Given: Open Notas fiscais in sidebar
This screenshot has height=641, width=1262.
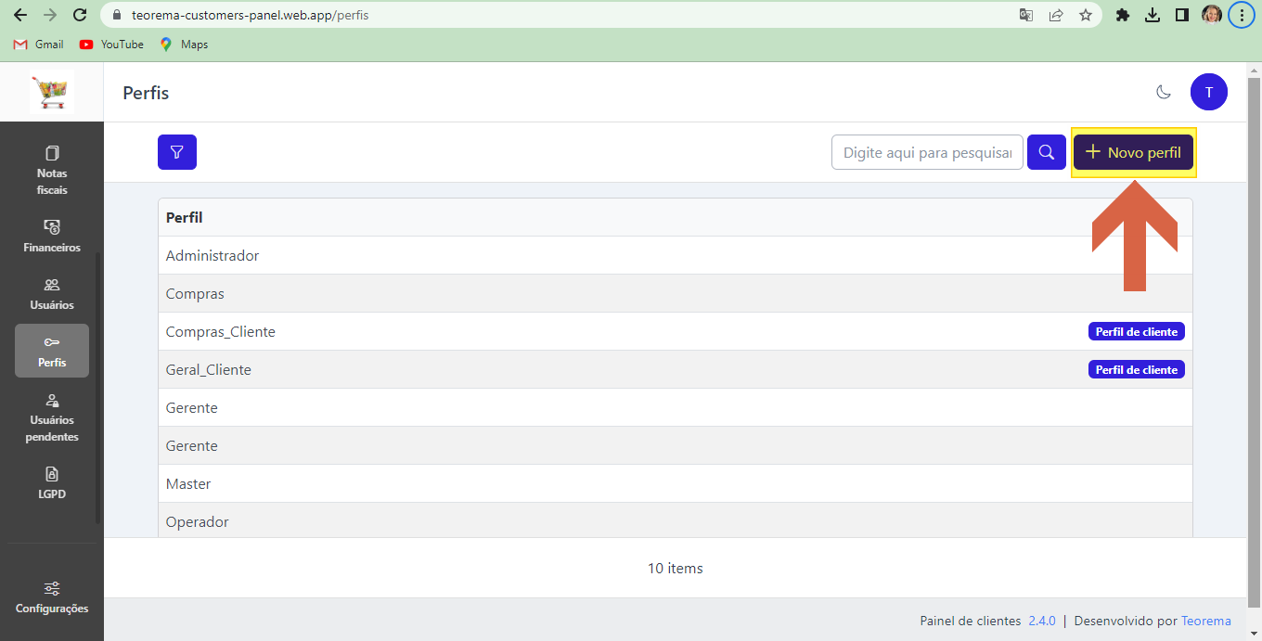Looking at the screenshot, I should click(52, 171).
